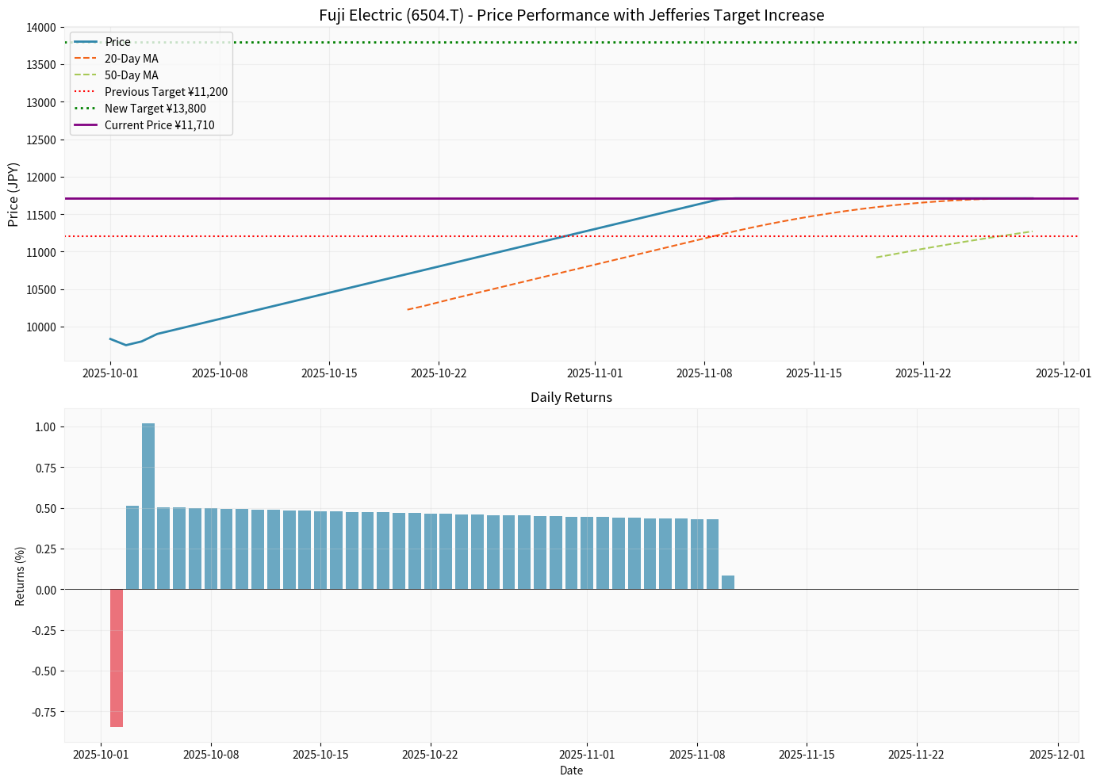Click the Date x-axis label

570,771
